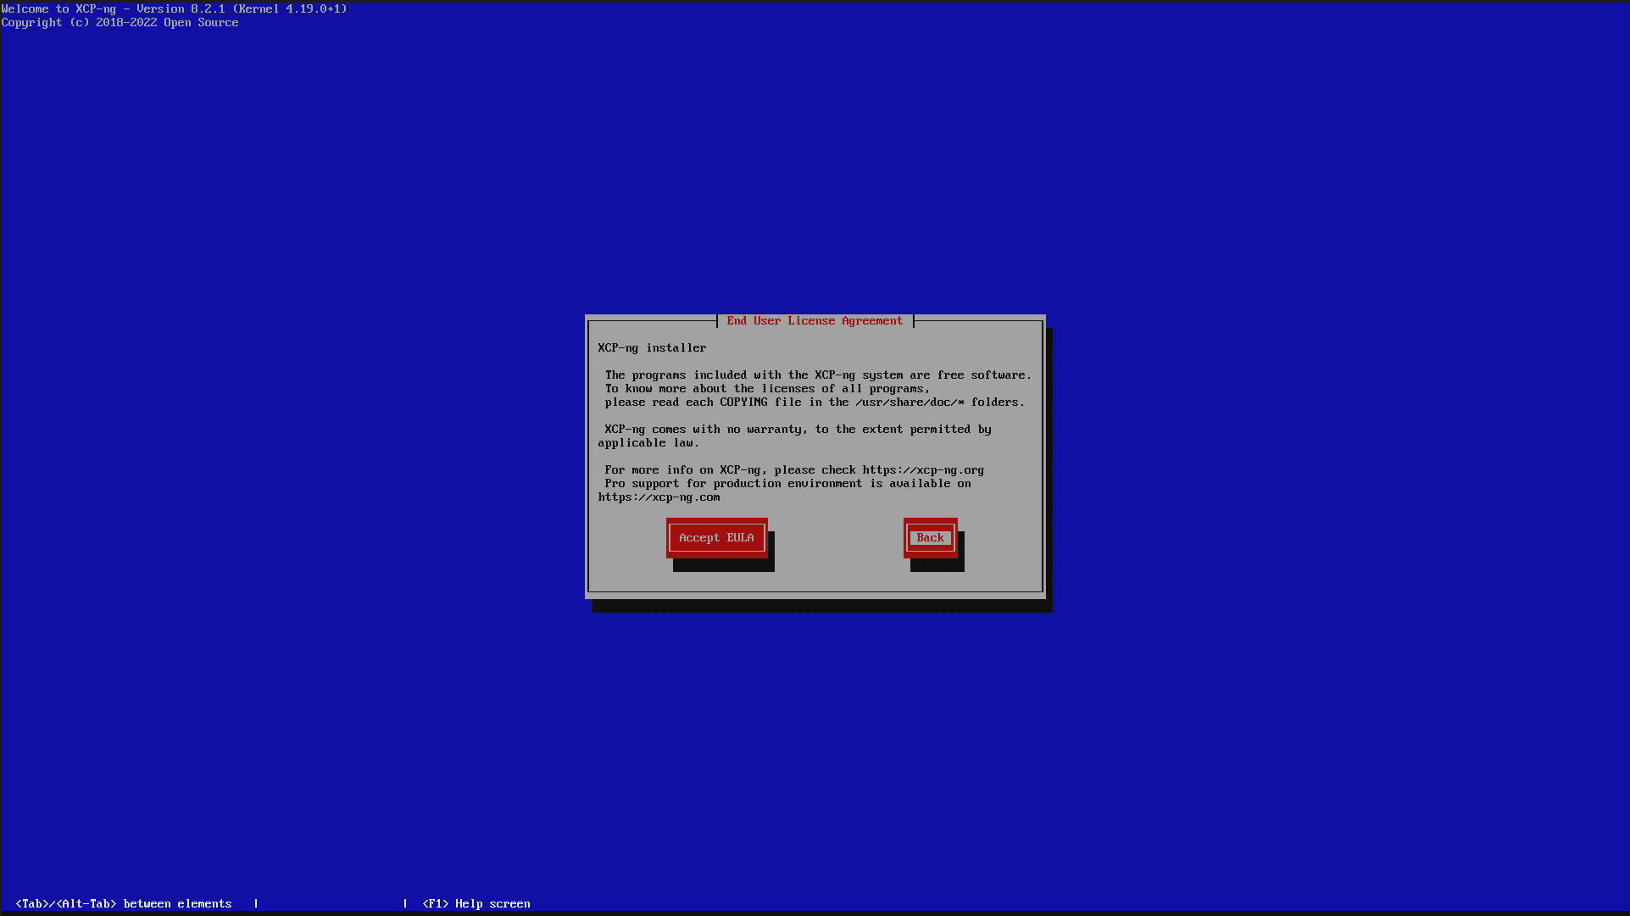
Task: Click the 'applicable law.' text line
Action: pyautogui.click(x=648, y=443)
